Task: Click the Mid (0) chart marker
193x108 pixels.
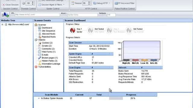Action: coord(135,60)
